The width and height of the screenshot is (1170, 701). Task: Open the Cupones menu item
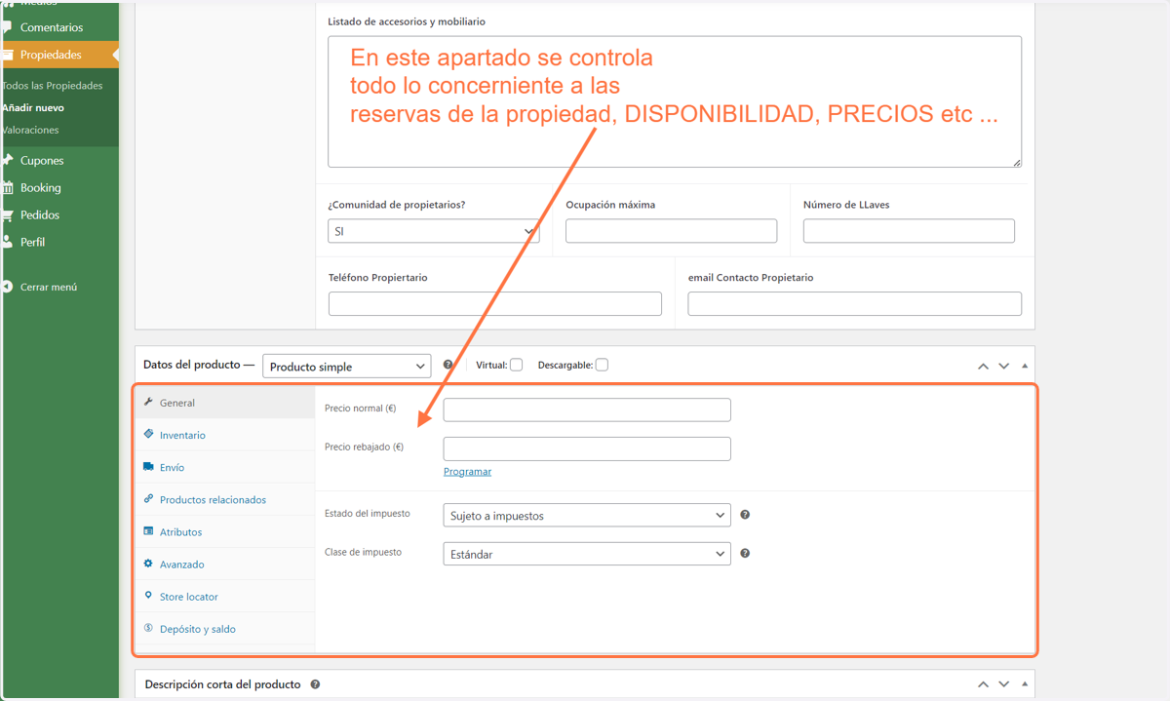[59, 160]
